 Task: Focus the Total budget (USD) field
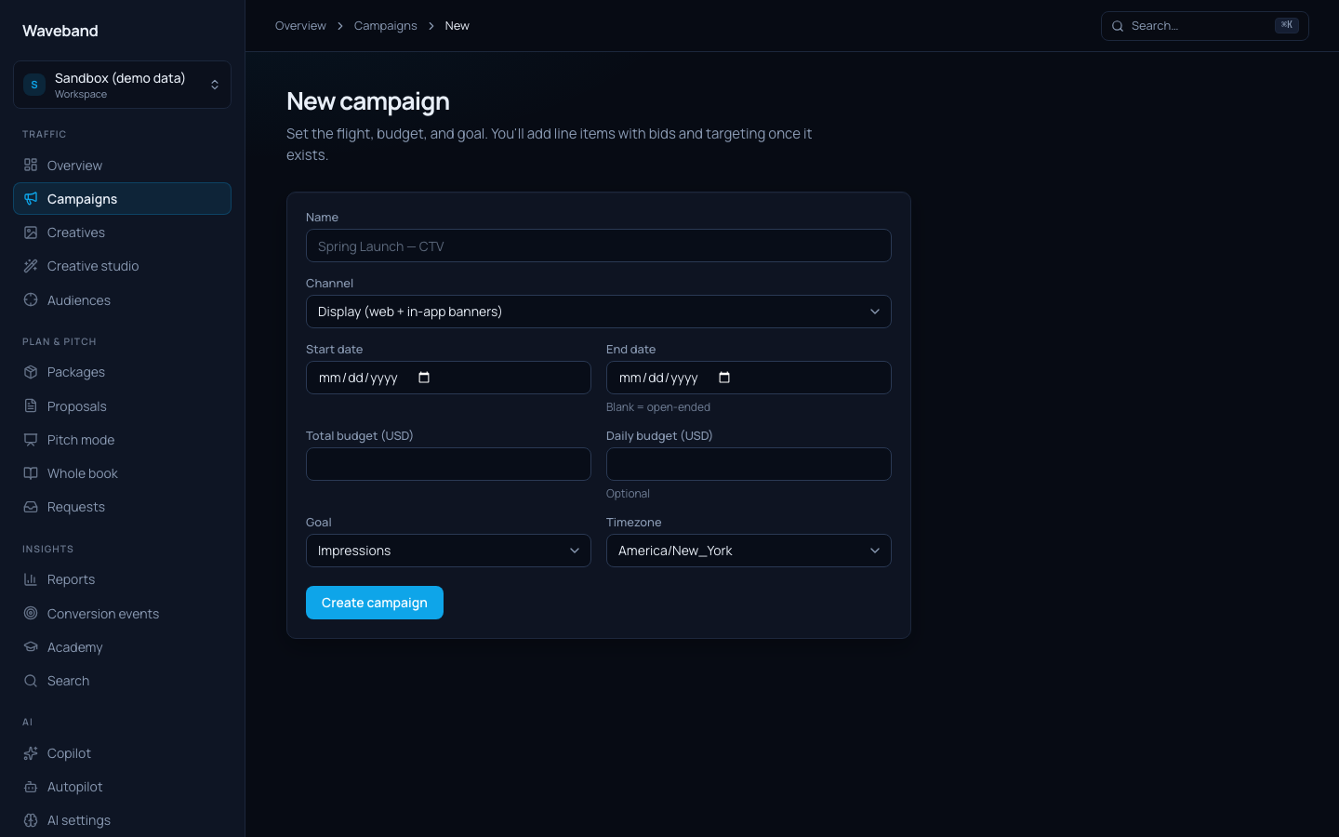coord(448,464)
